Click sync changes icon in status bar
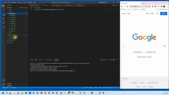Screen dimensions: 169x95 pos(10,88)
